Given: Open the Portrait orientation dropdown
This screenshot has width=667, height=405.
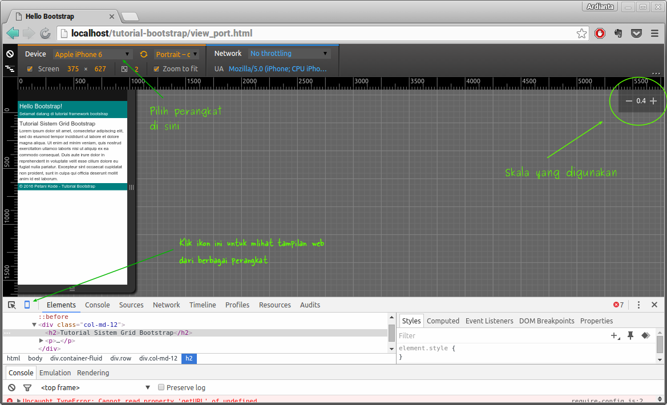Looking at the screenshot, I should tap(176, 54).
